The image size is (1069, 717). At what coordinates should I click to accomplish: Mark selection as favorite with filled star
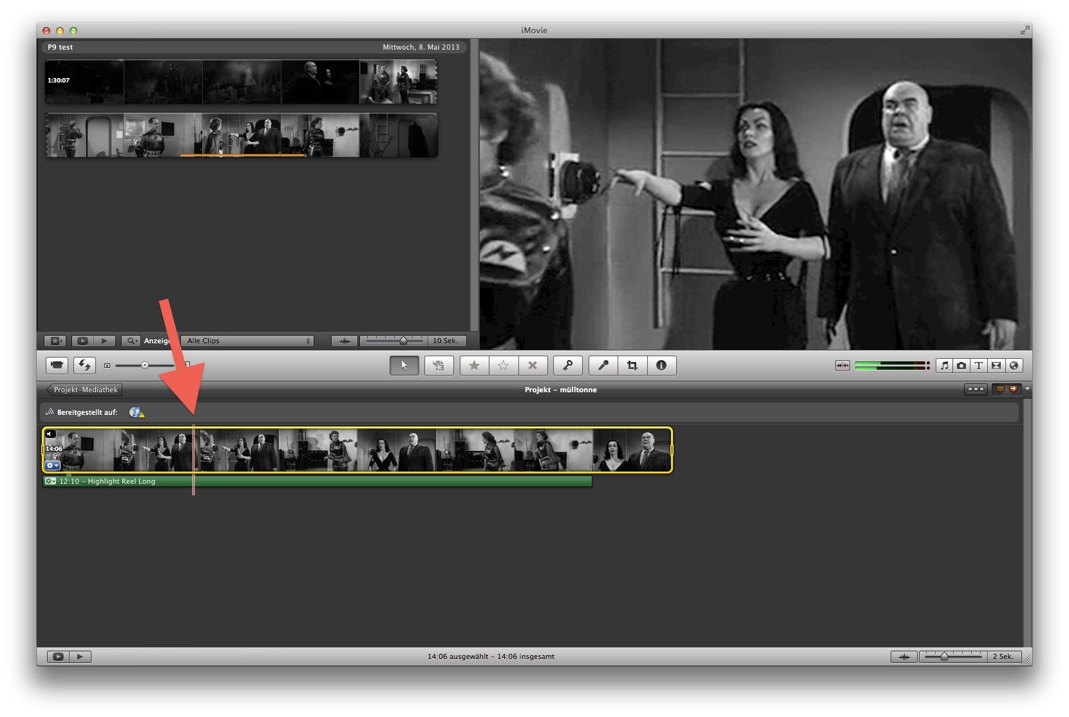click(x=475, y=365)
